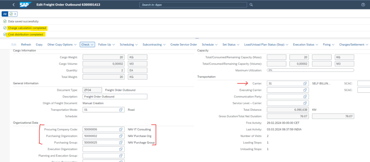Filter messages by success count 3
Screen dimensions: 370x162
click(13, 14)
